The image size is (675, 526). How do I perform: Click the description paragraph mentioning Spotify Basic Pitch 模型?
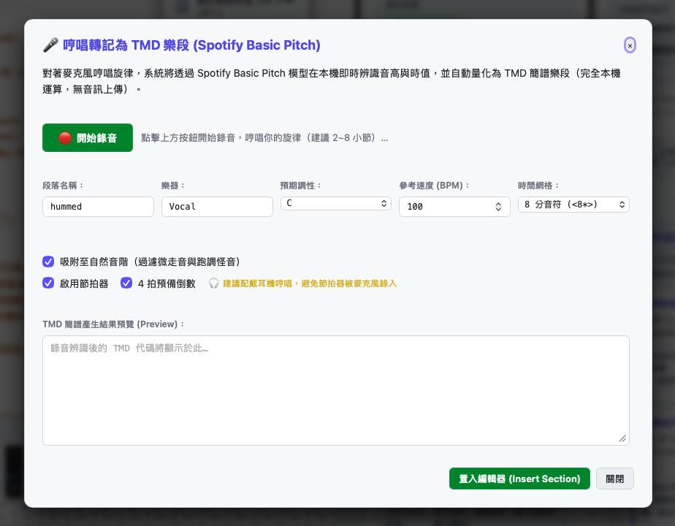coord(332,81)
